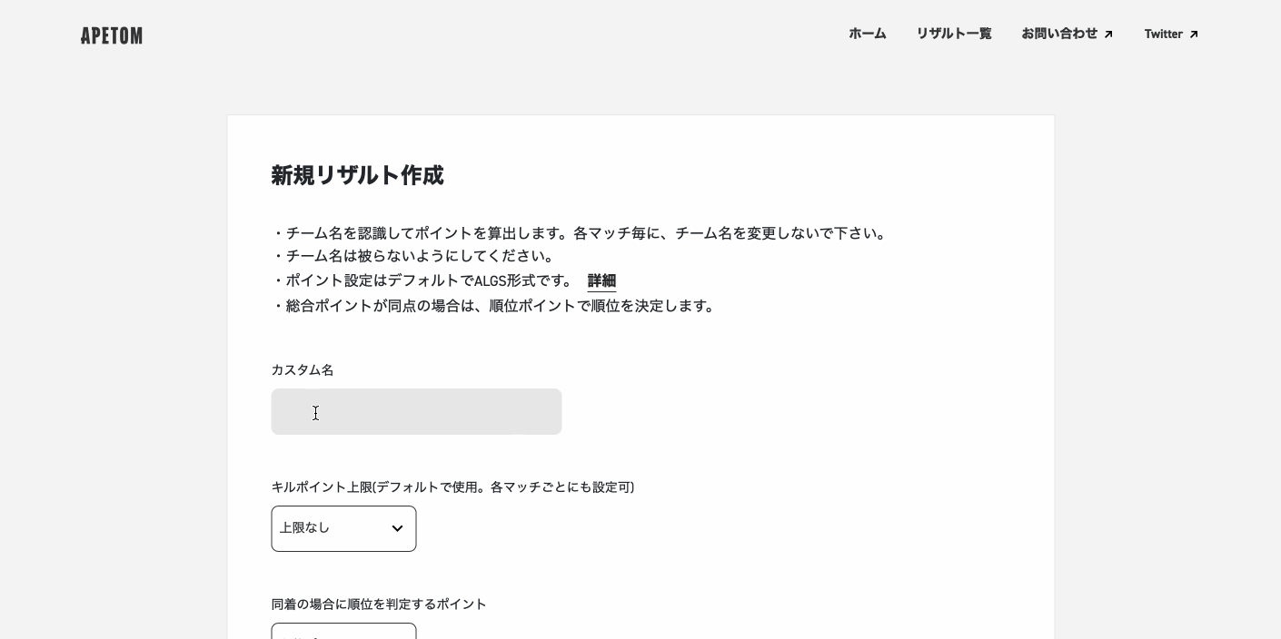This screenshot has height=639, width=1281.
Task: Click the キルポイント上限 label text
Action: 452,487
